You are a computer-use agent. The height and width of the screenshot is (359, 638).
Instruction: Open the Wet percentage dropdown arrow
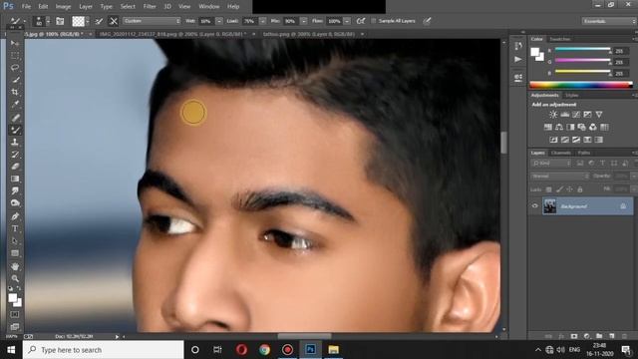pos(219,21)
